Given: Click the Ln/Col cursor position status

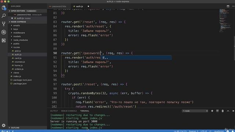Looking at the screenshot, I should 180,131.
